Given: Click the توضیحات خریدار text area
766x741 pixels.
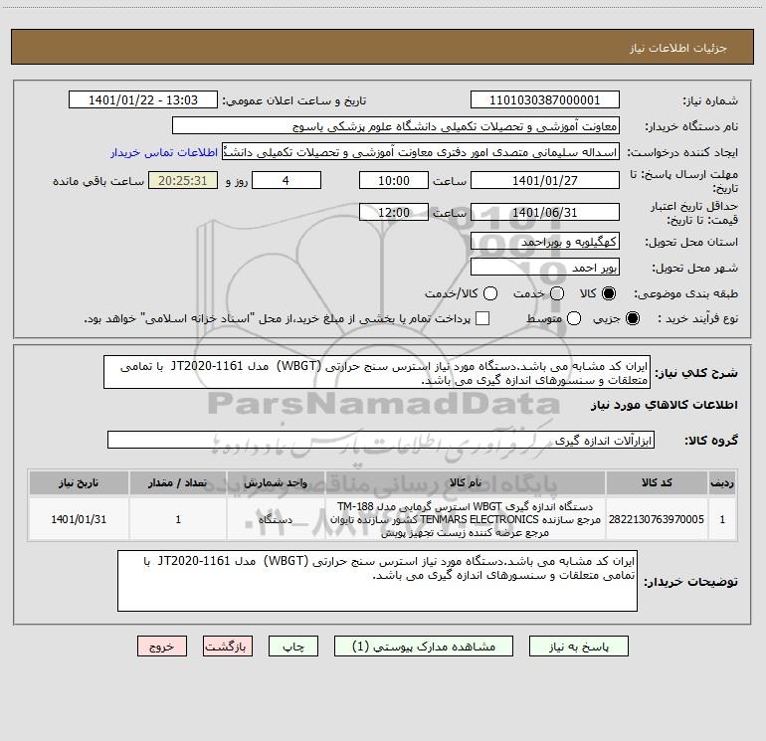Looking at the screenshot, I should [377, 581].
